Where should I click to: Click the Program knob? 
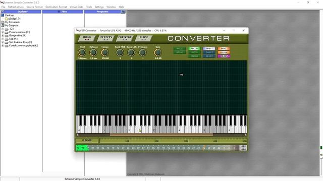click(142, 52)
